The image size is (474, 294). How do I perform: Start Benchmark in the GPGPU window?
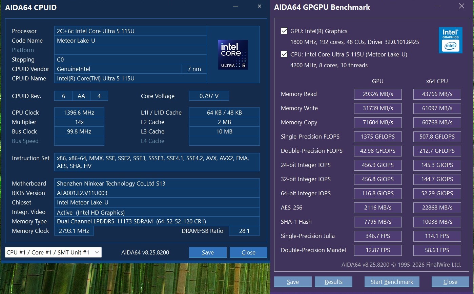(x=392, y=282)
